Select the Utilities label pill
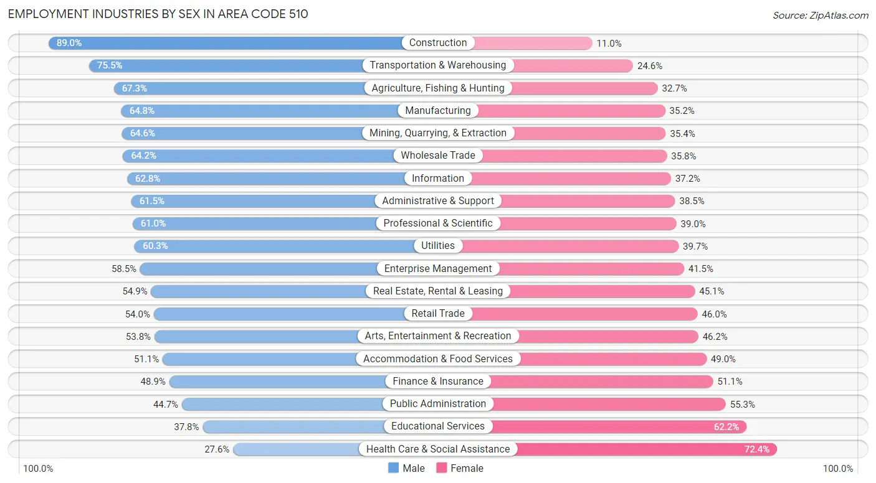 438,246
